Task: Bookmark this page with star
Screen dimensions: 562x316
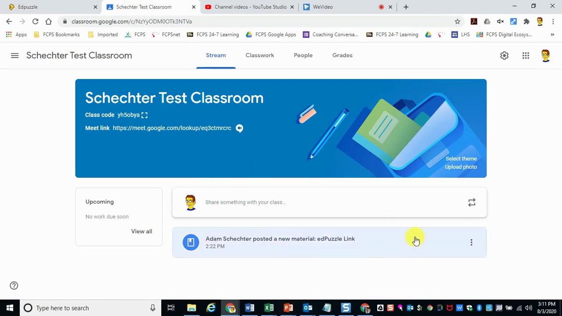Action: pyautogui.click(x=458, y=21)
